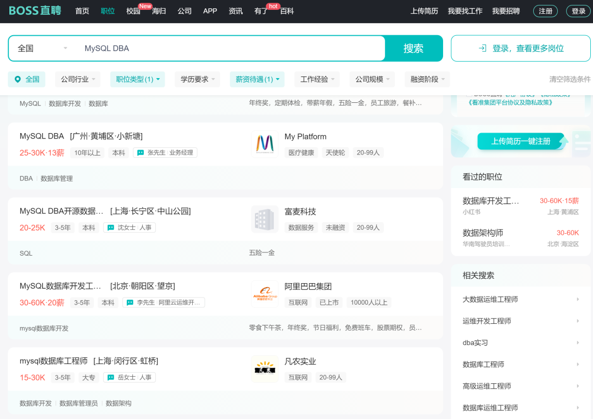Click chat icon next to 张先生 业务经理
Viewport: 593px width, 419px height.
pos(141,153)
